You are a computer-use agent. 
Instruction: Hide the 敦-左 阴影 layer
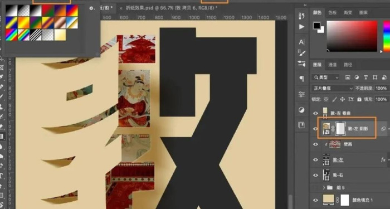click(316, 129)
